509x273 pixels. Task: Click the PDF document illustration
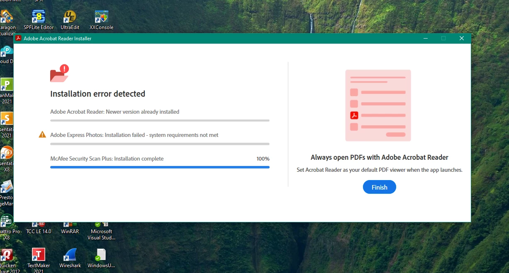pyautogui.click(x=378, y=105)
